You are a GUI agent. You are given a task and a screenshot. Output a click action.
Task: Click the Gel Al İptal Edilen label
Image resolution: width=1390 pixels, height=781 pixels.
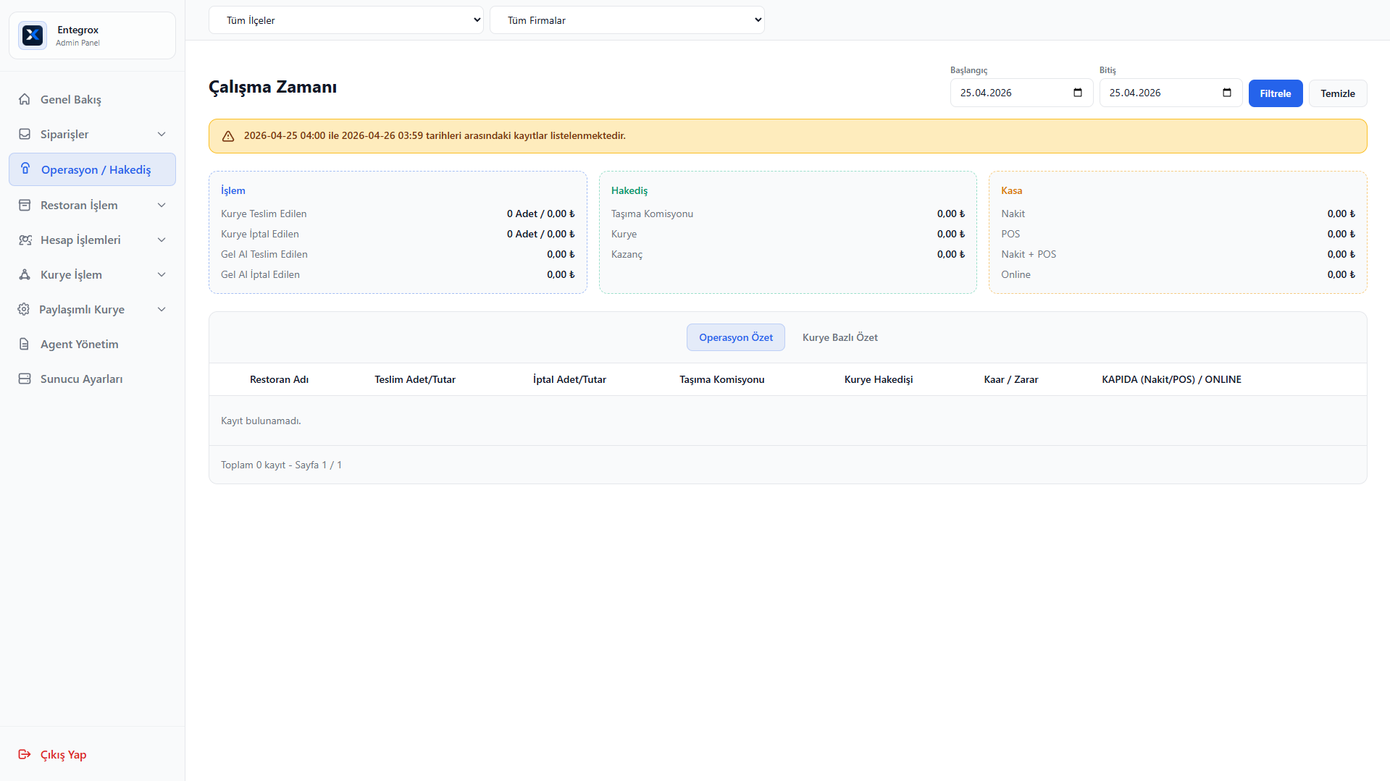(260, 274)
